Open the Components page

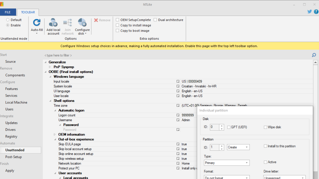[x=15, y=75]
